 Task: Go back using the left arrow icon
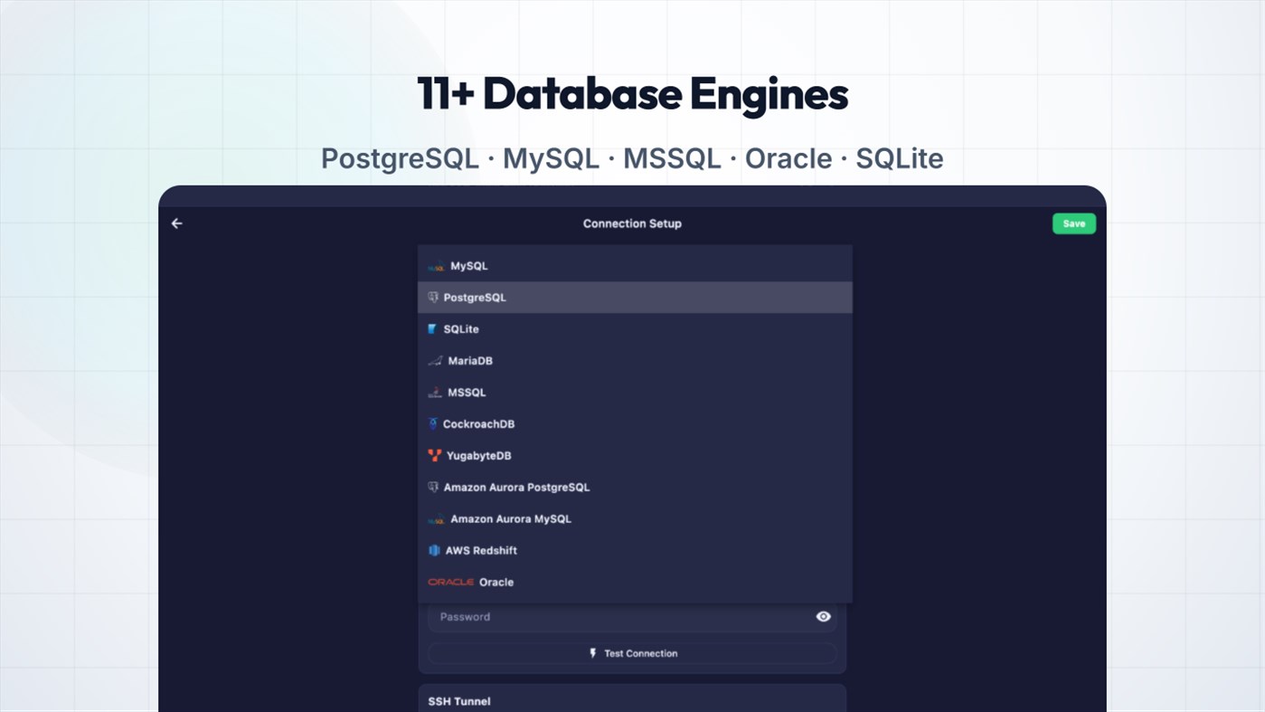pyautogui.click(x=177, y=223)
